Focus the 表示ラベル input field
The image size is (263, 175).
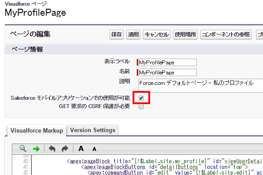[x=167, y=63]
